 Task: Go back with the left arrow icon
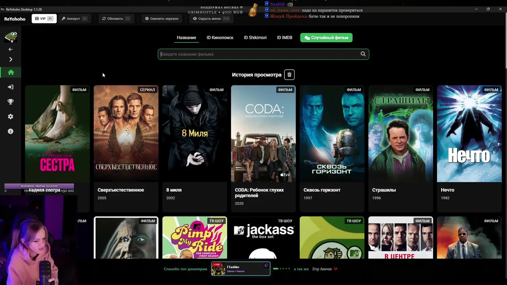[x=11, y=49]
